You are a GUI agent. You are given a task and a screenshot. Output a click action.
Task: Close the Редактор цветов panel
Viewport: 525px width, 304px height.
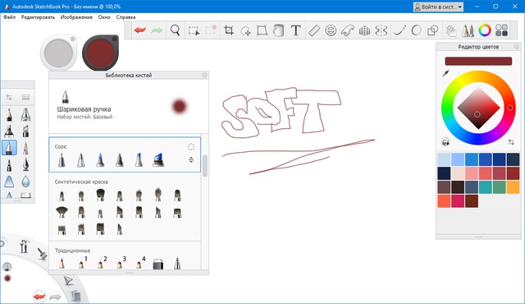point(517,47)
